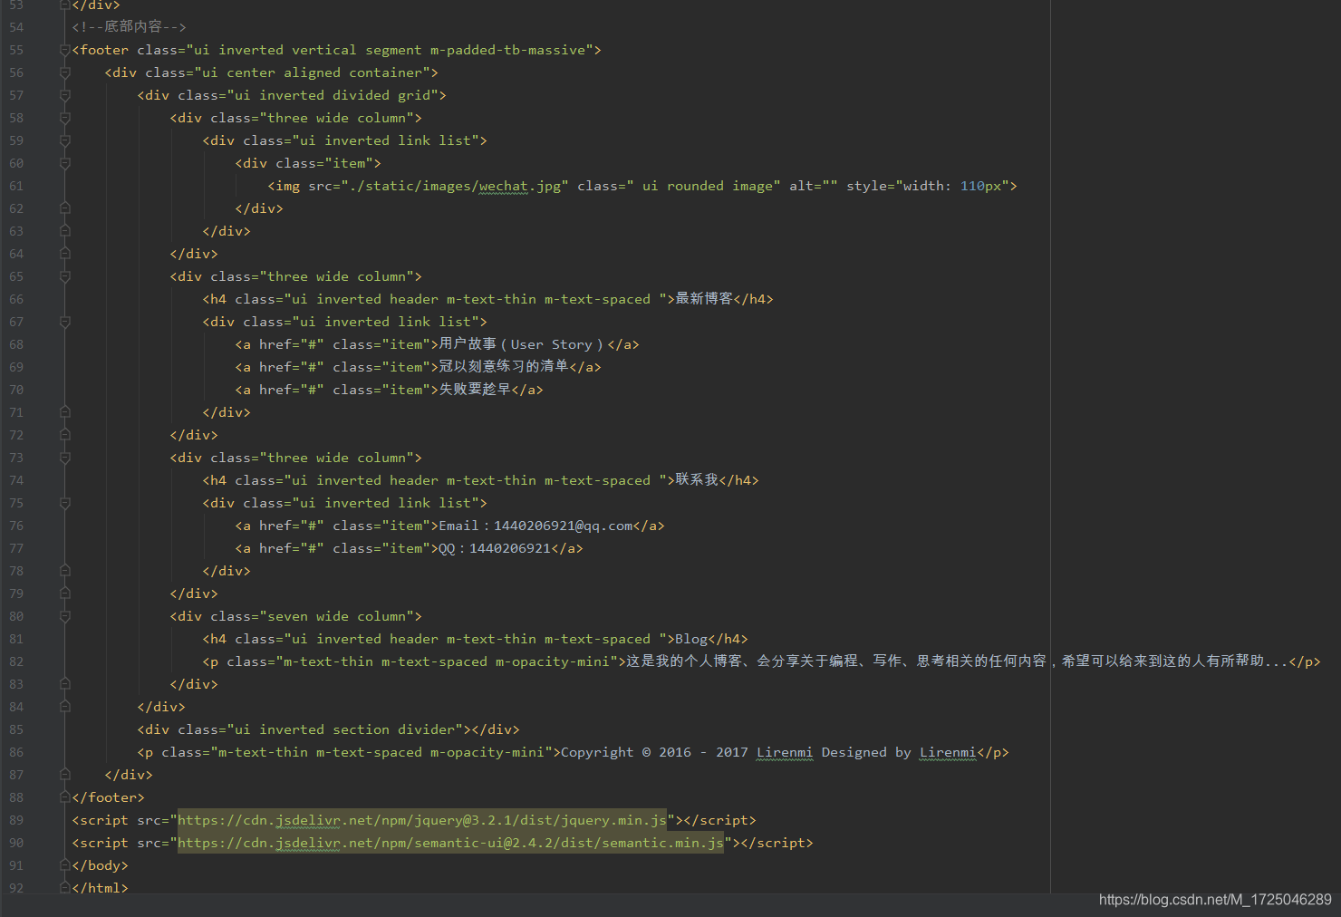
Task: Click the m-opacity-mini class on line 82
Action: click(553, 661)
